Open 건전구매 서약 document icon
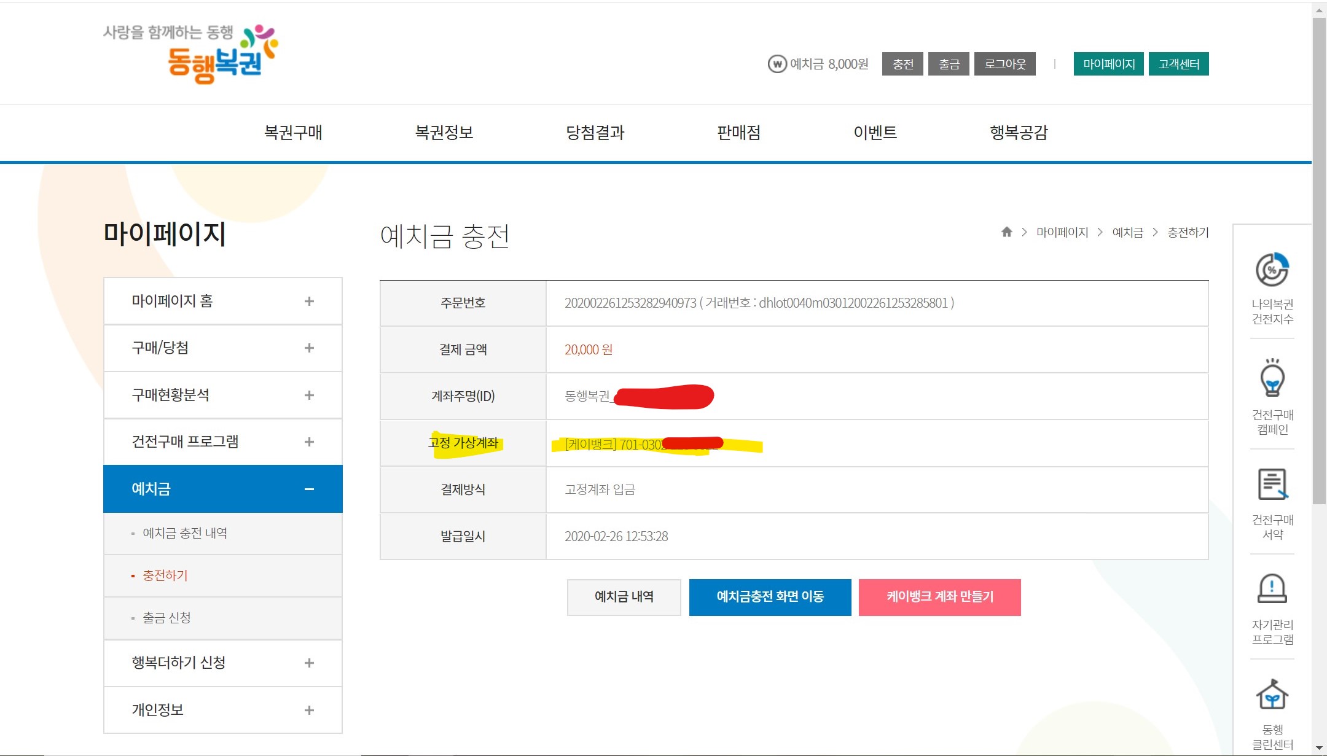This screenshot has height=756, width=1327. click(1272, 485)
